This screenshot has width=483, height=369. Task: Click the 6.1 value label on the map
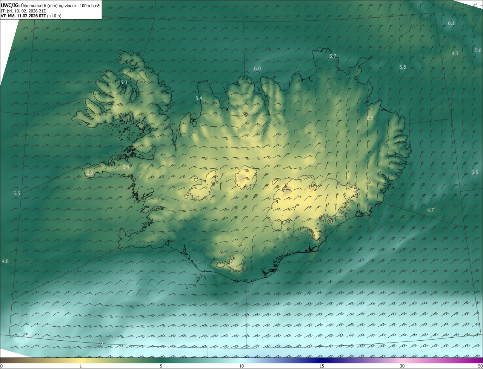tap(451, 23)
